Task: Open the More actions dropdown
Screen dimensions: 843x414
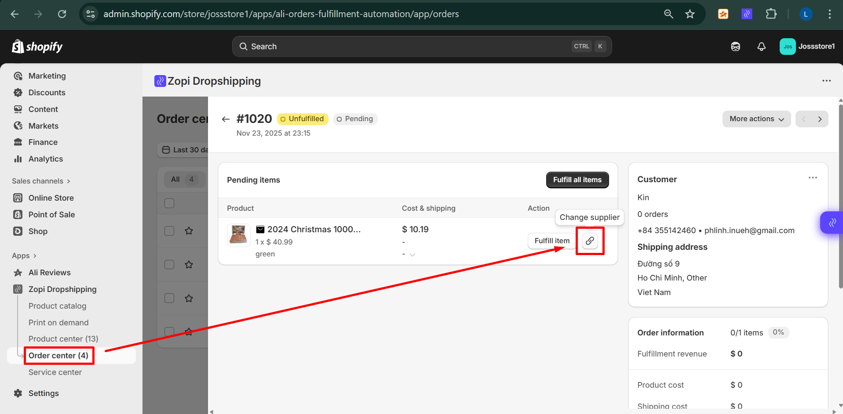Action: click(756, 119)
